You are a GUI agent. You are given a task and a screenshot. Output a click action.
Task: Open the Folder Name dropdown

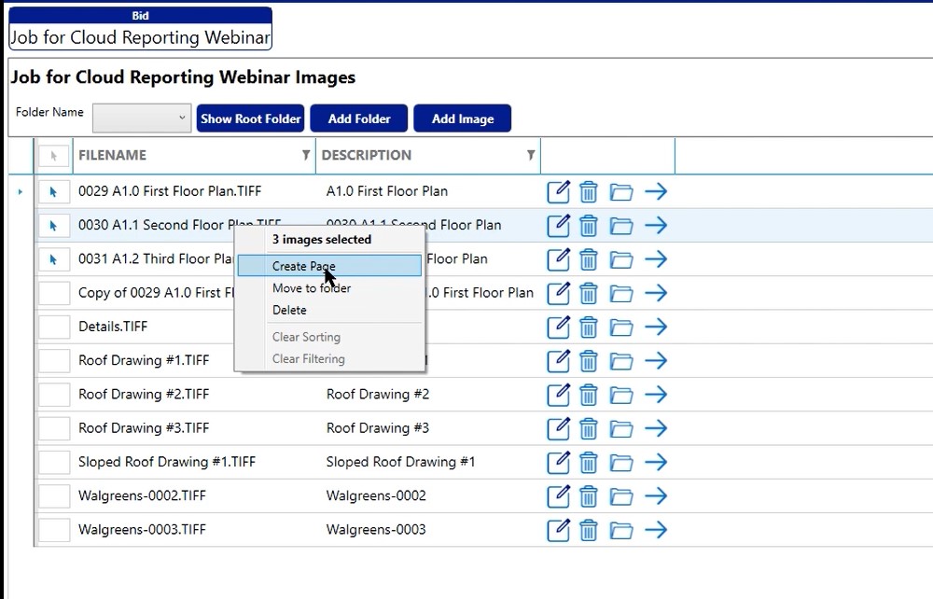pos(142,118)
